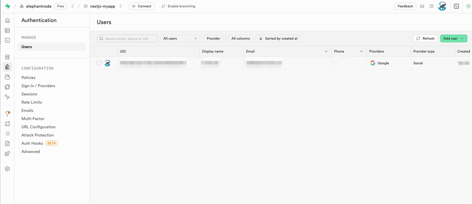Open Realtime cursor sidebar icon
The height and width of the screenshot is (204, 472).
tap(7, 97)
